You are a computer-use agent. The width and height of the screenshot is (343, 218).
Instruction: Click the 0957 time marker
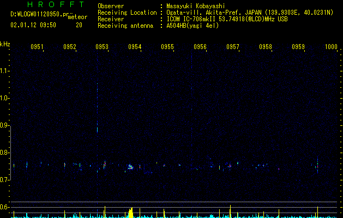233,46
